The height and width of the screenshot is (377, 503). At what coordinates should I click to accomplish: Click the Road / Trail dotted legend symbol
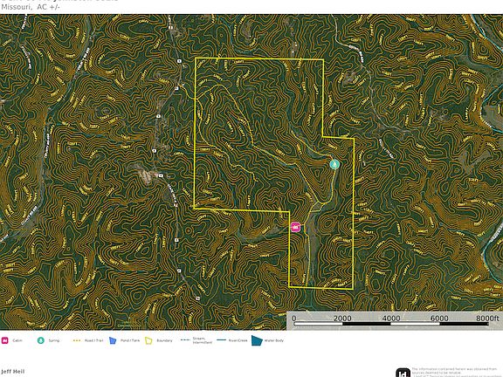(77, 340)
